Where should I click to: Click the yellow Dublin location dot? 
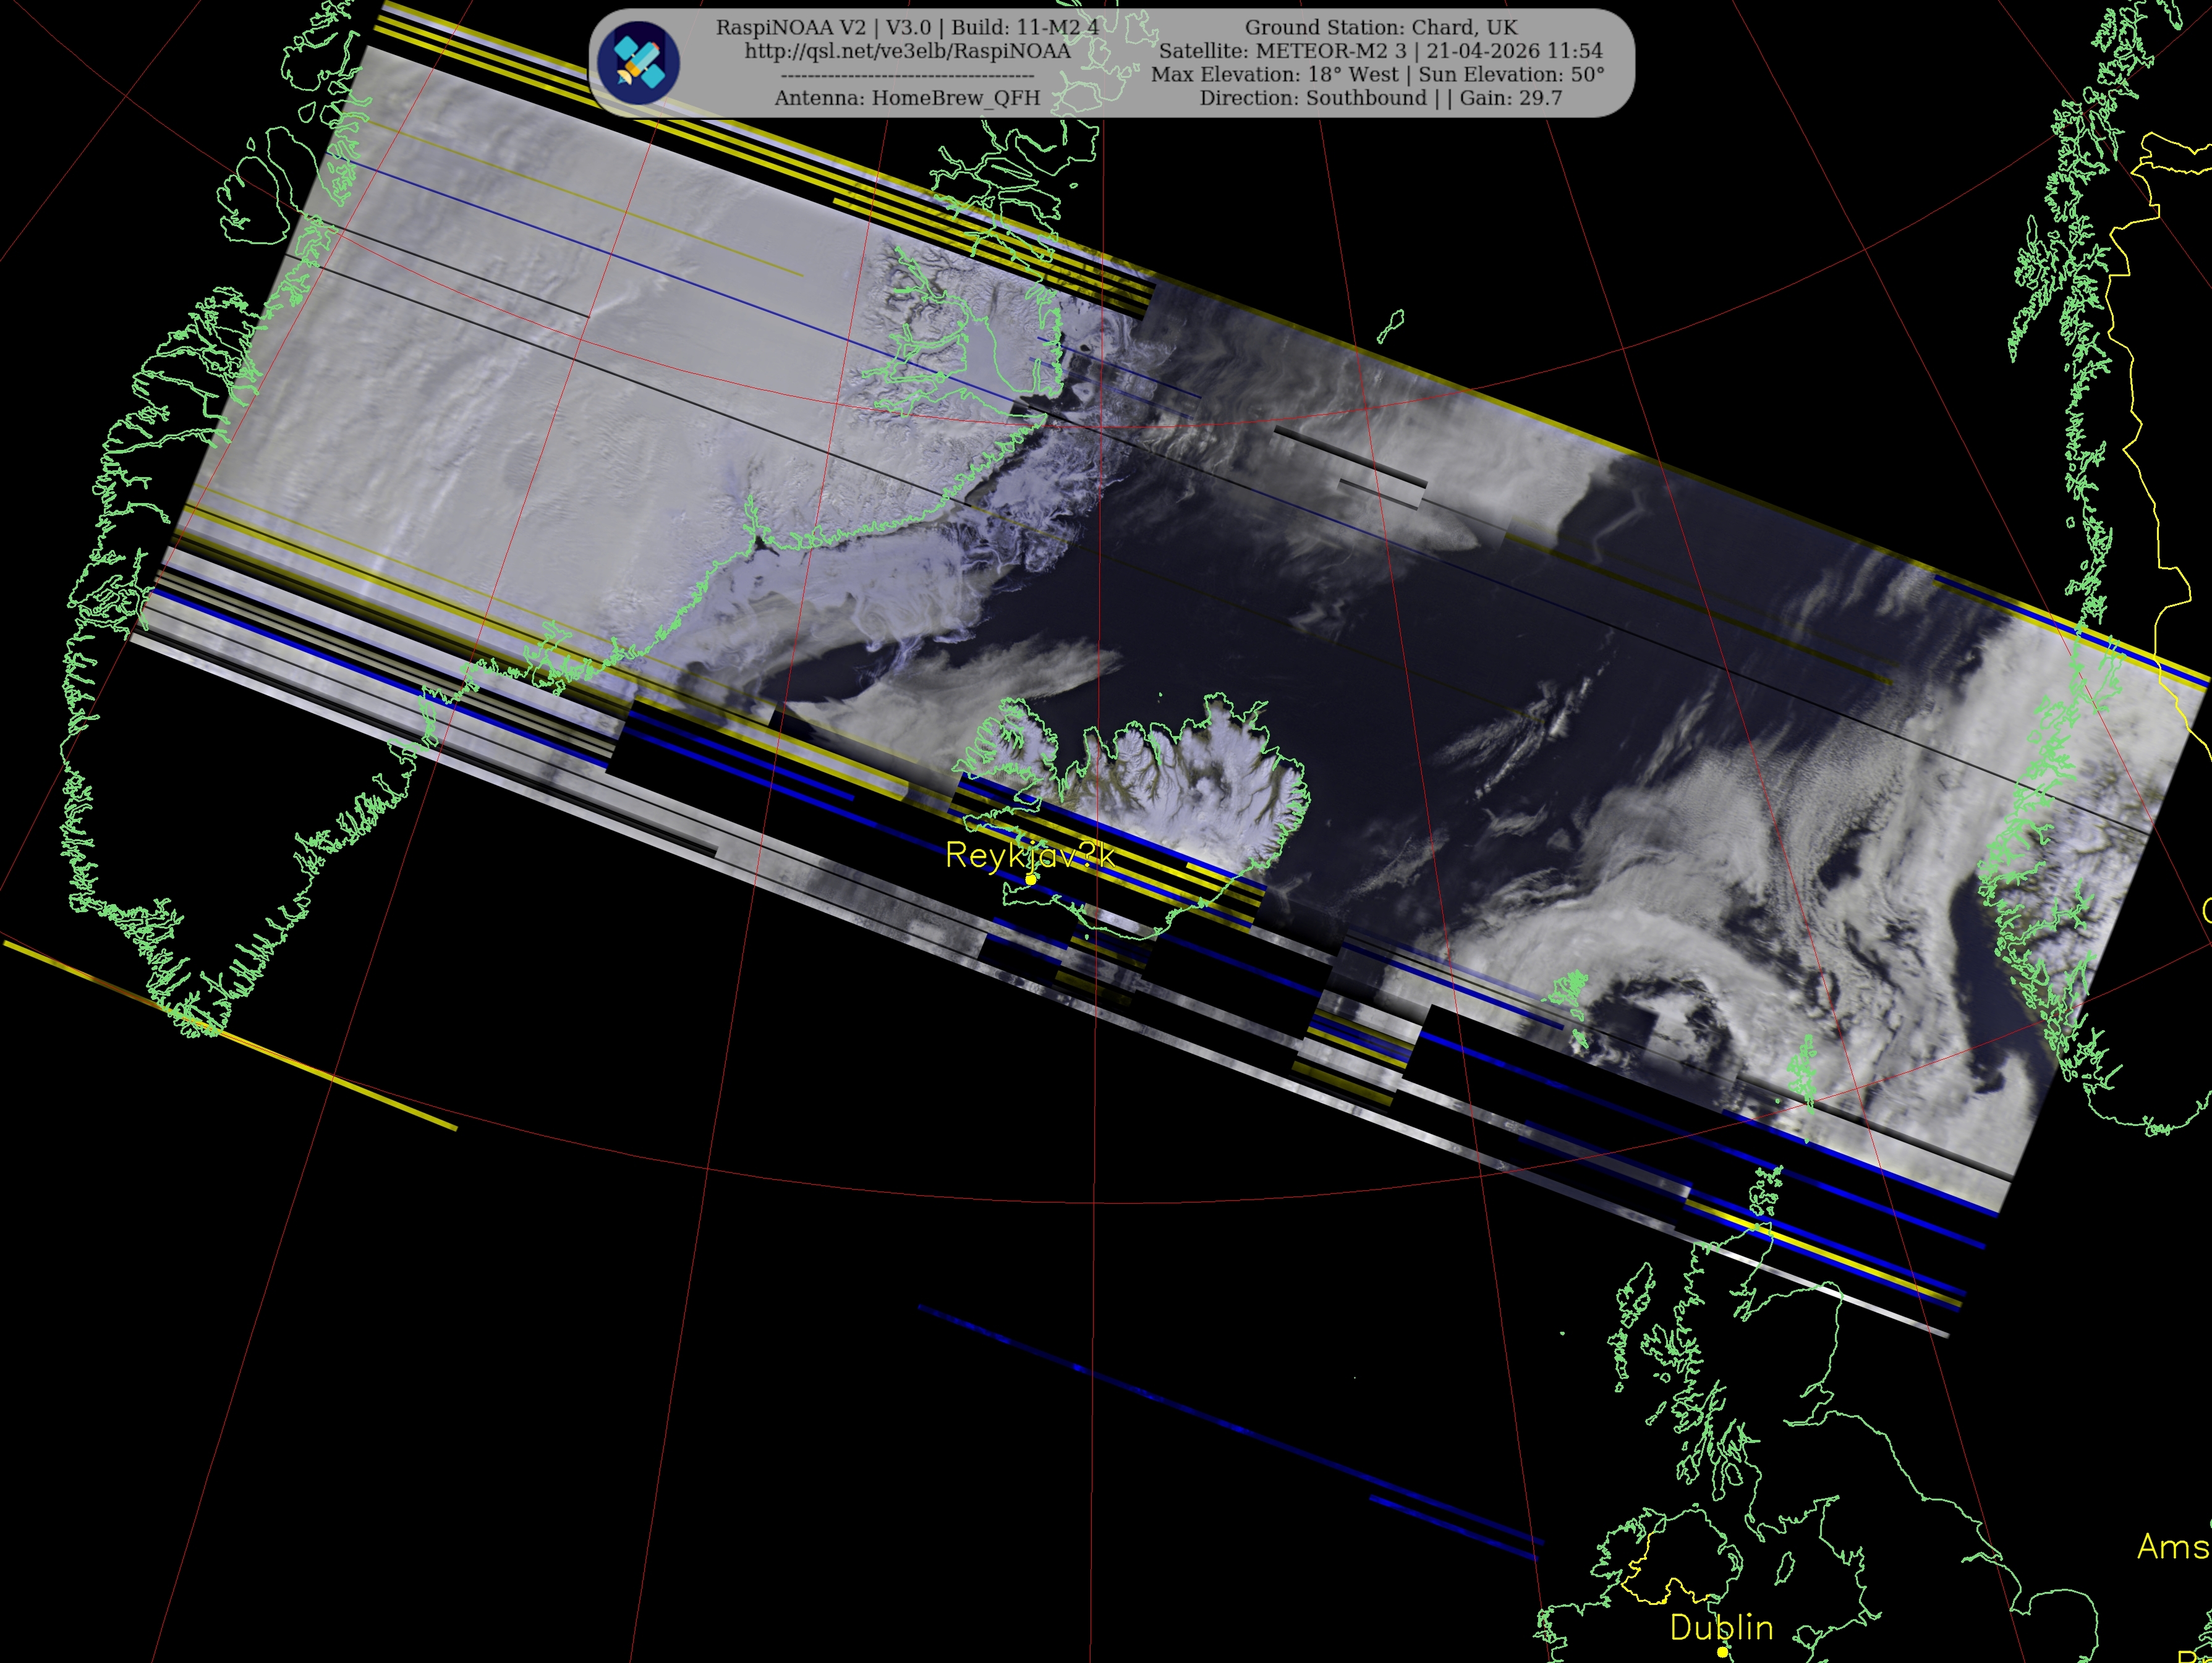pyautogui.click(x=1722, y=1653)
